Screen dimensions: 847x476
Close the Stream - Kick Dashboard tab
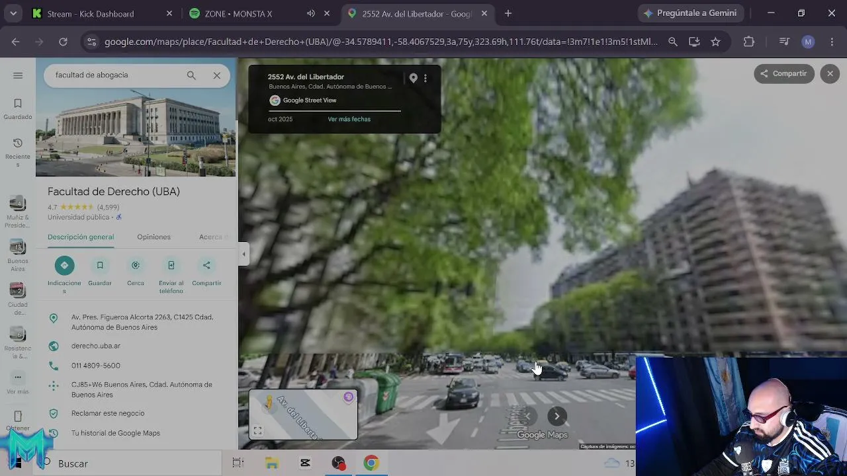coord(169,13)
